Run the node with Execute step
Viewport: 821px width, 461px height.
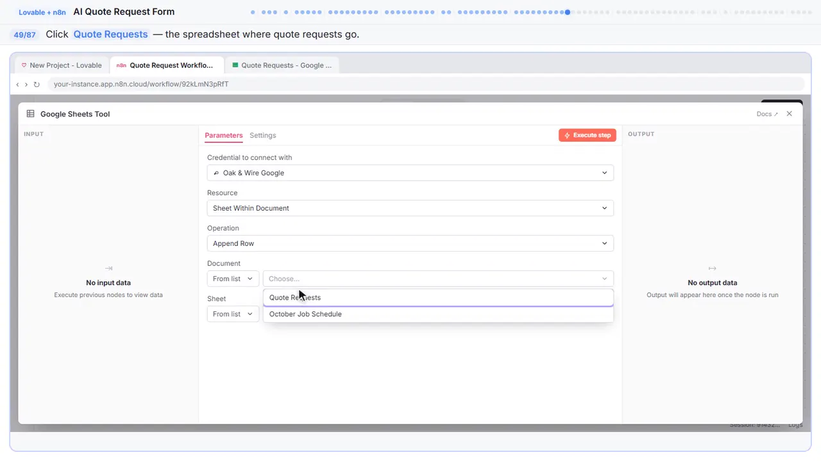pyautogui.click(x=588, y=135)
